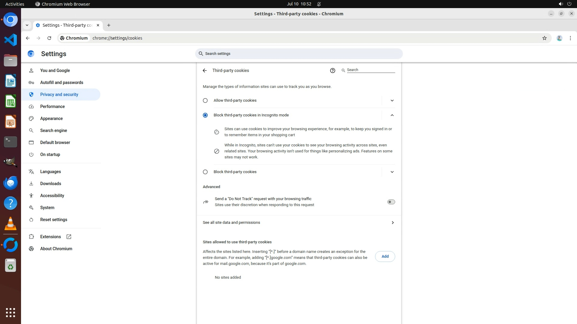Select Allow third-party cookies radio button
This screenshot has width=577, height=324.
205,100
